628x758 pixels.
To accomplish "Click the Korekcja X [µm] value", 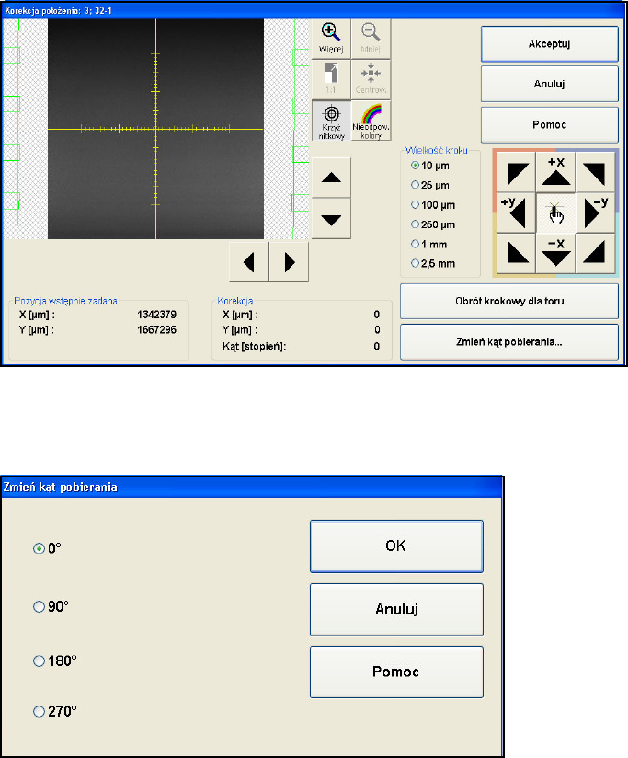I will point(377,315).
